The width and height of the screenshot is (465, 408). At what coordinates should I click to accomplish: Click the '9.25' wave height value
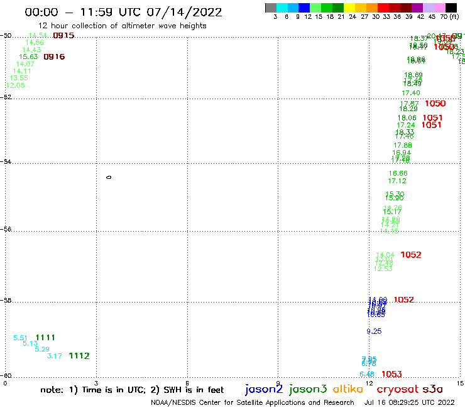(x=375, y=331)
